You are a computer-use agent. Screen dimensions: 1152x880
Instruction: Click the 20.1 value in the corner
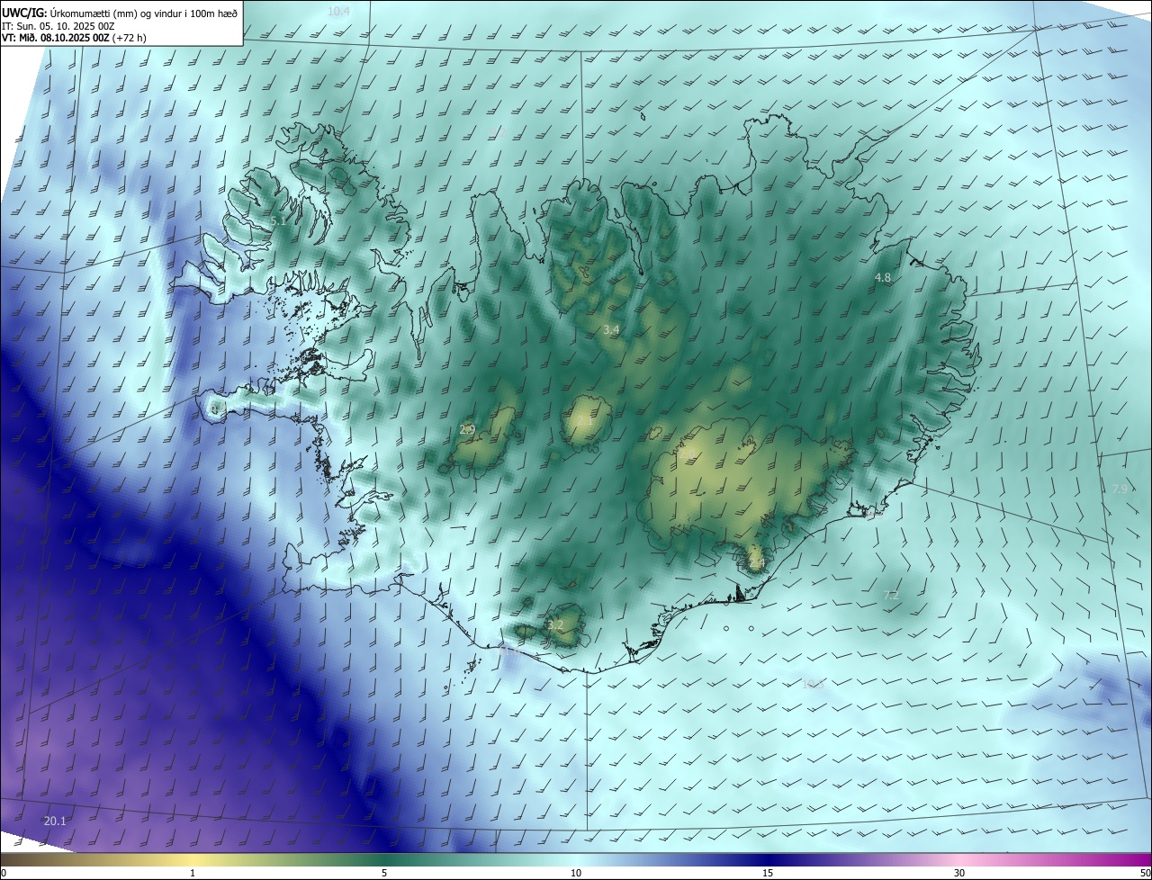click(55, 821)
